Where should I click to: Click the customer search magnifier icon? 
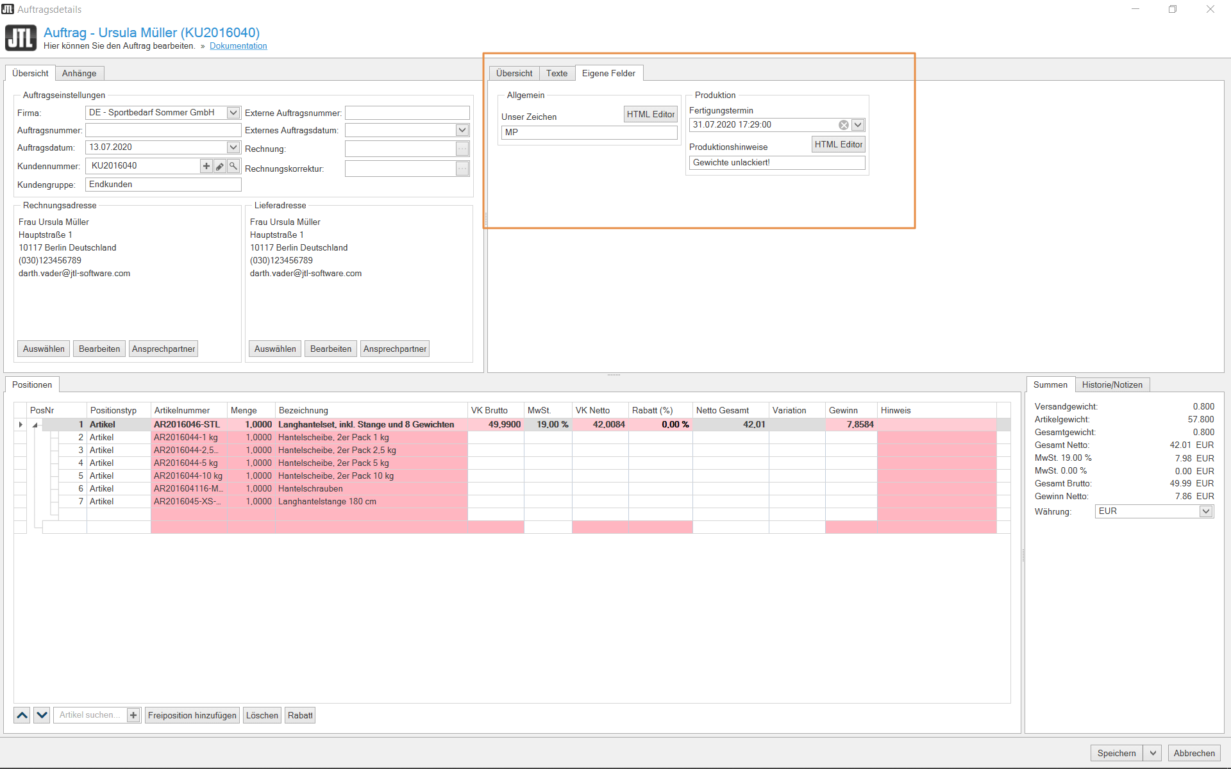[x=233, y=166]
